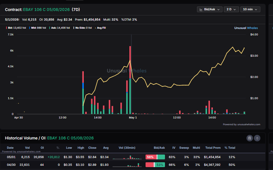Image resolution: width=273 pixels, height=170 pixels.
Task: Click the %OTM: 2% stat
Action: pyautogui.click(x=129, y=20)
